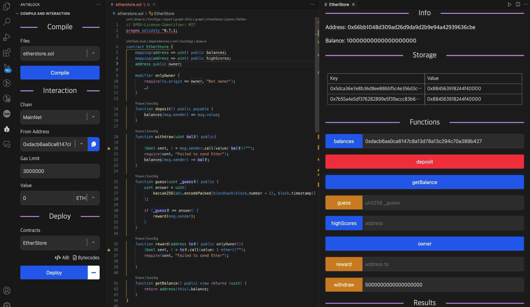Open the etherstore.sol Files dropdown
Screen dimensions: 530x307
click(x=93, y=53)
